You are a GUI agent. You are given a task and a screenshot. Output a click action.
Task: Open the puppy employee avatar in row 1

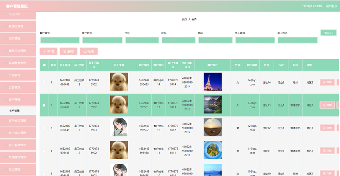pyautogui.click(x=119, y=82)
